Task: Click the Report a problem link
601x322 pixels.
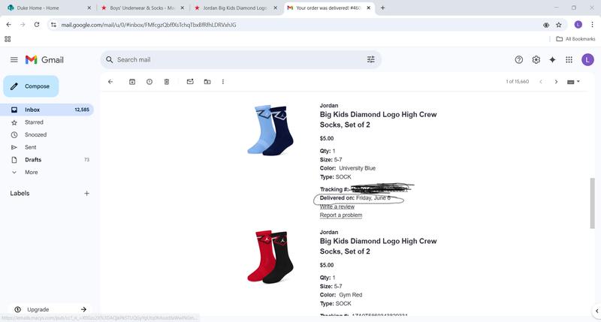Action: (x=341, y=215)
